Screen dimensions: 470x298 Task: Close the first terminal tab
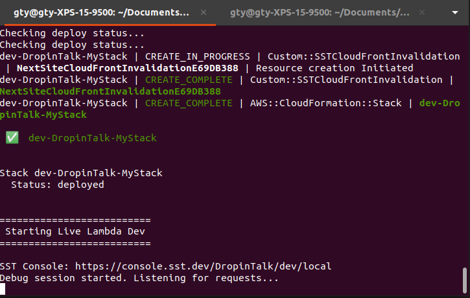(x=204, y=12)
